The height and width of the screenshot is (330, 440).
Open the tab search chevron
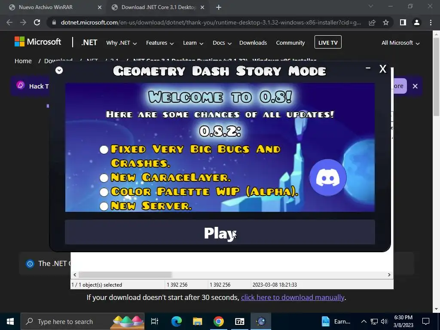pyautogui.click(x=371, y=6)
